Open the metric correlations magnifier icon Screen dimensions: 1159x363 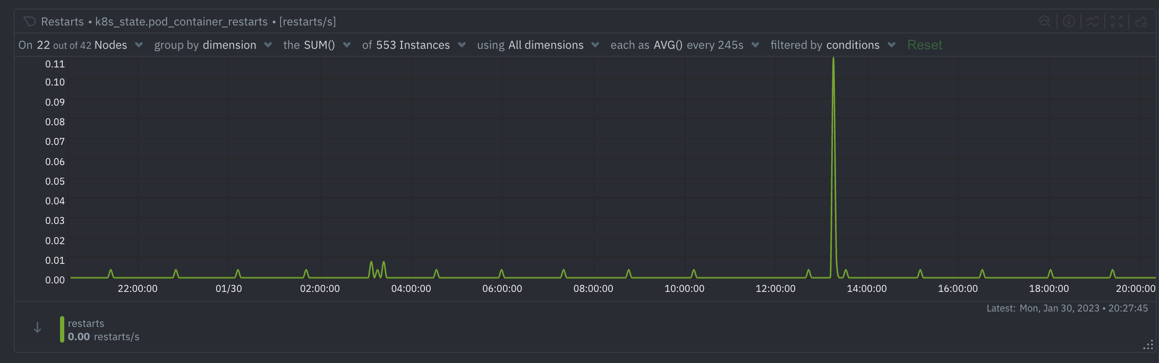pos(1044,21)
